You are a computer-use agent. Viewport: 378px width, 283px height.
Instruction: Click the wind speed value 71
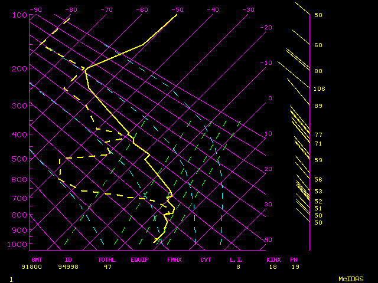(x=318, y=144)
